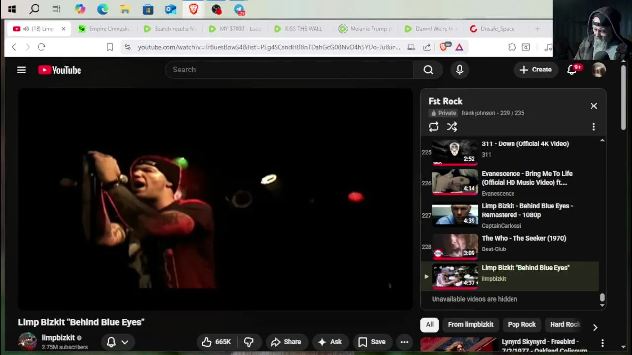This screenshot has width=632, height=355.
Task: Open the frank johnson playlist owner link
Action: [478, 113]
